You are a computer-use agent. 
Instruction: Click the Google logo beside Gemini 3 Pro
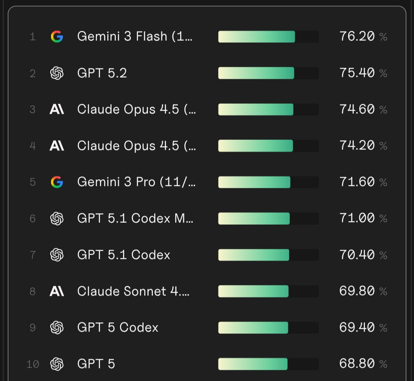click(x=57, y=182)
